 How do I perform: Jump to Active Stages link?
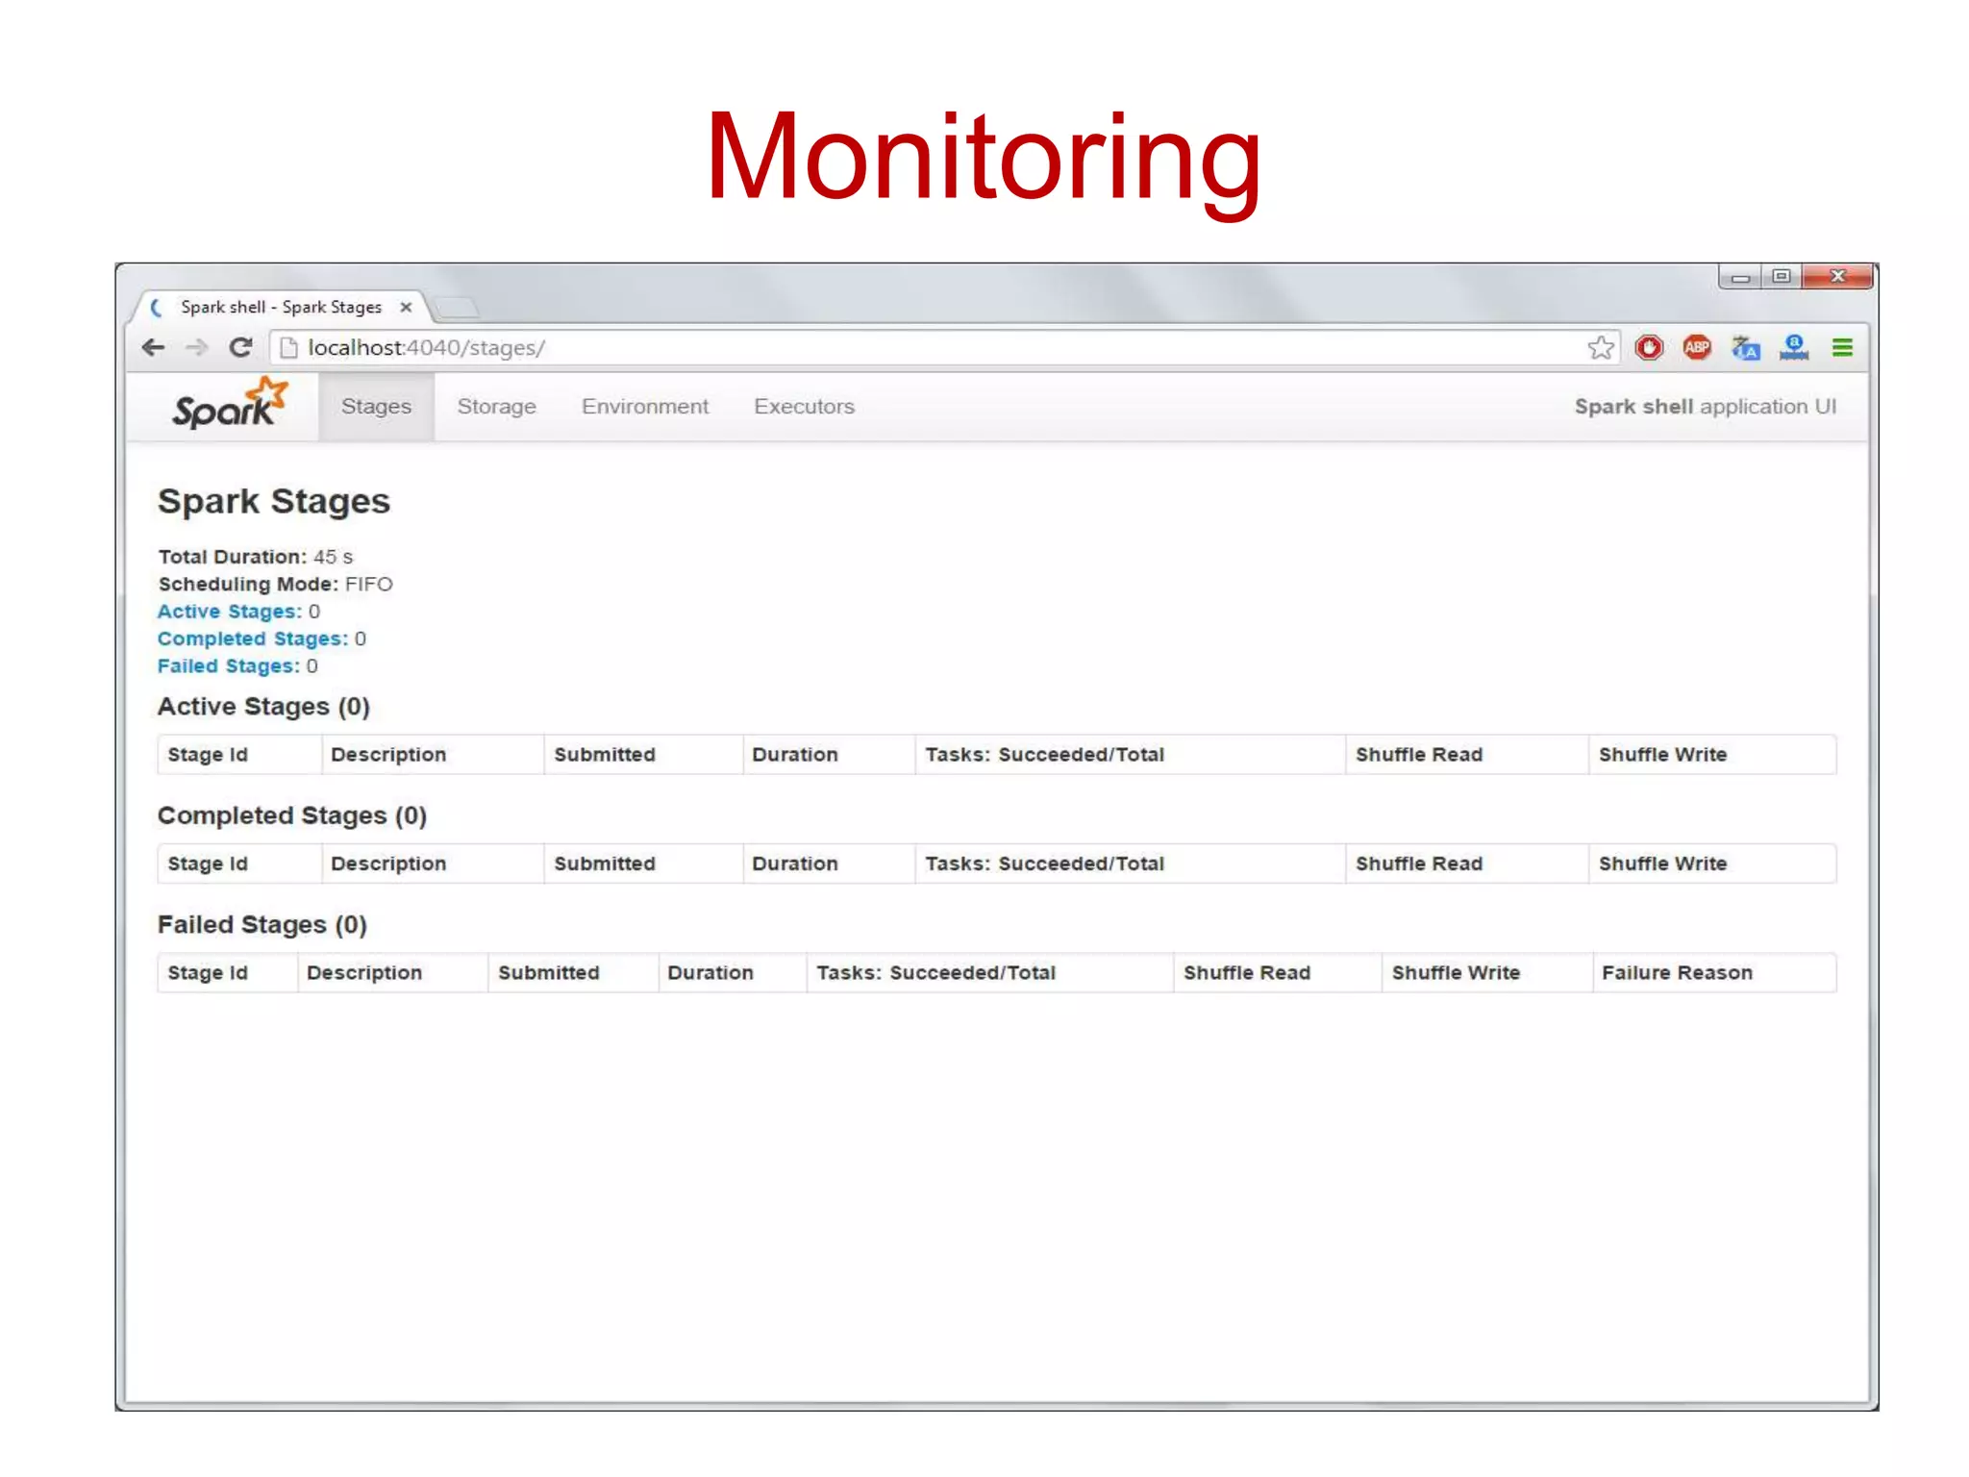tap(229, 612)
